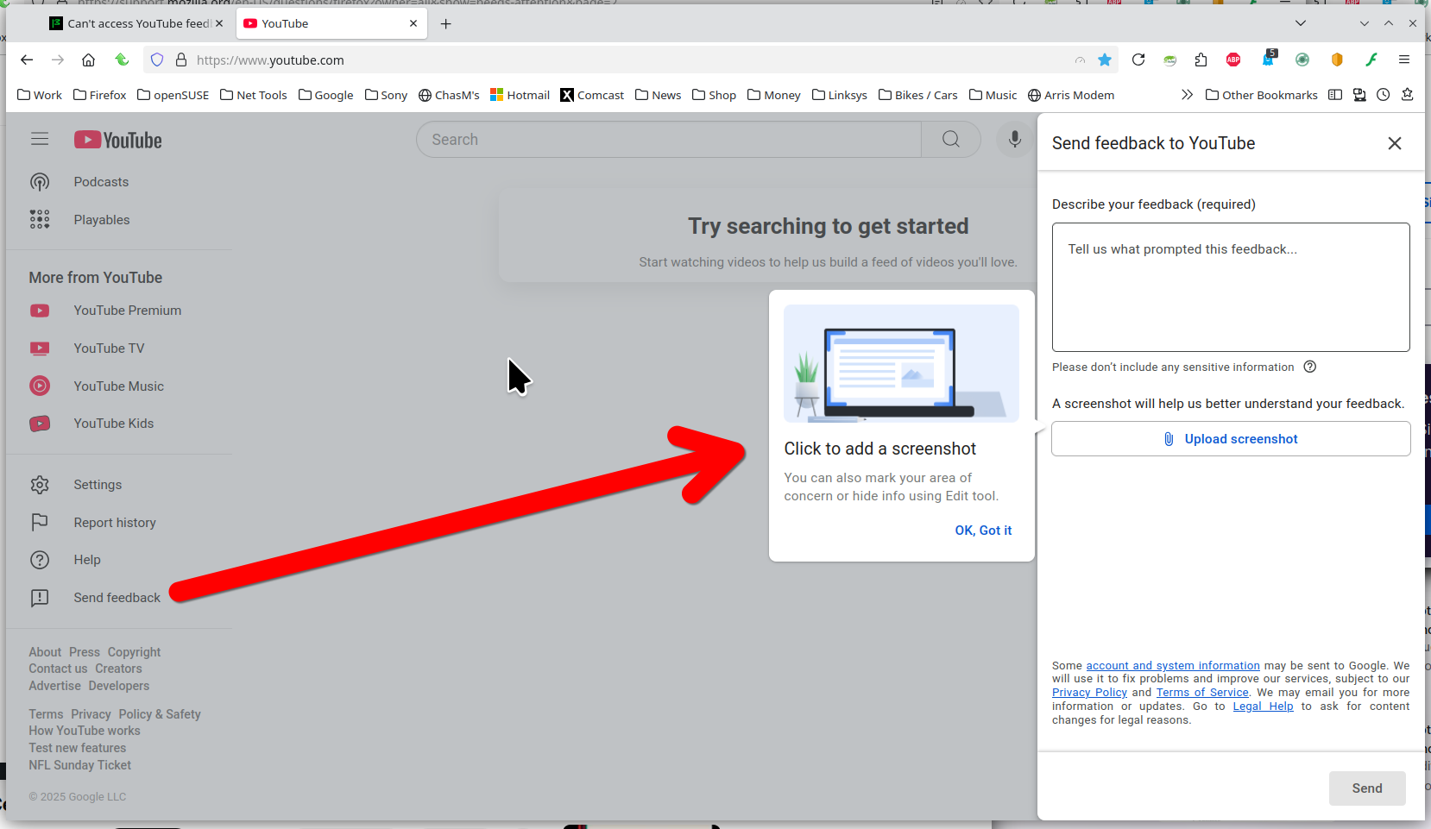This screenshot has height=829, width=1431.
Task: Open a new browser tab
Action: pos(445,24)
